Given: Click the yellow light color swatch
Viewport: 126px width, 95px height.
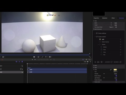Looking at the screenshot, I should tap(115, 70).
